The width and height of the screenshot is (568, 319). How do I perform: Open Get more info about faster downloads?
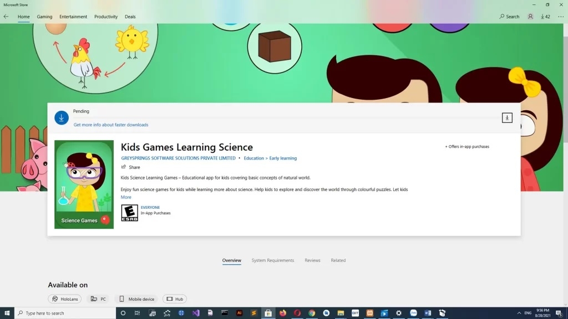pyautogui.click(x=111, y=125)
